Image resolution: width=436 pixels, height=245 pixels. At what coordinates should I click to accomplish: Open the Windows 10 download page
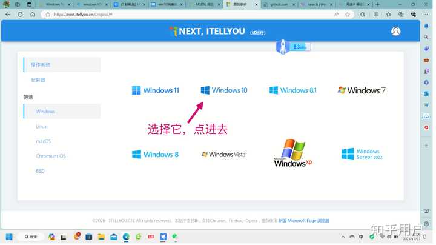coord(224,90)
